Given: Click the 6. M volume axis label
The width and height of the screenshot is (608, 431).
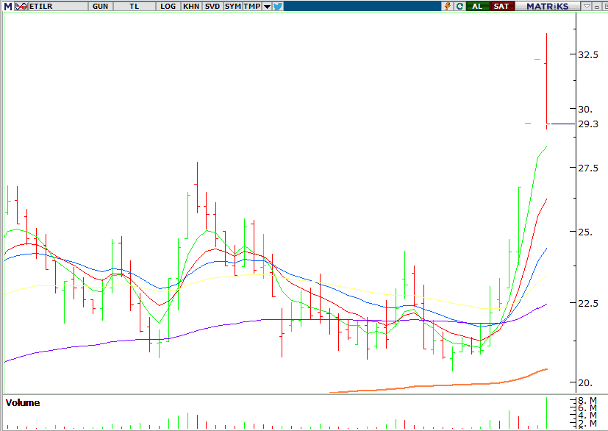Looking at the screenshot, I should point(587,407).
